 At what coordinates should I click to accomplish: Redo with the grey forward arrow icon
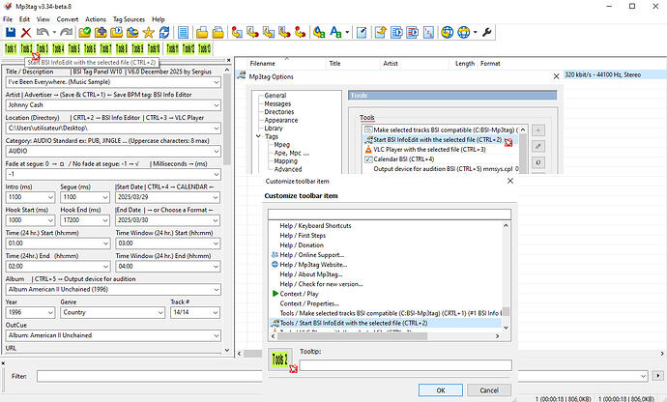pos(66,32)
